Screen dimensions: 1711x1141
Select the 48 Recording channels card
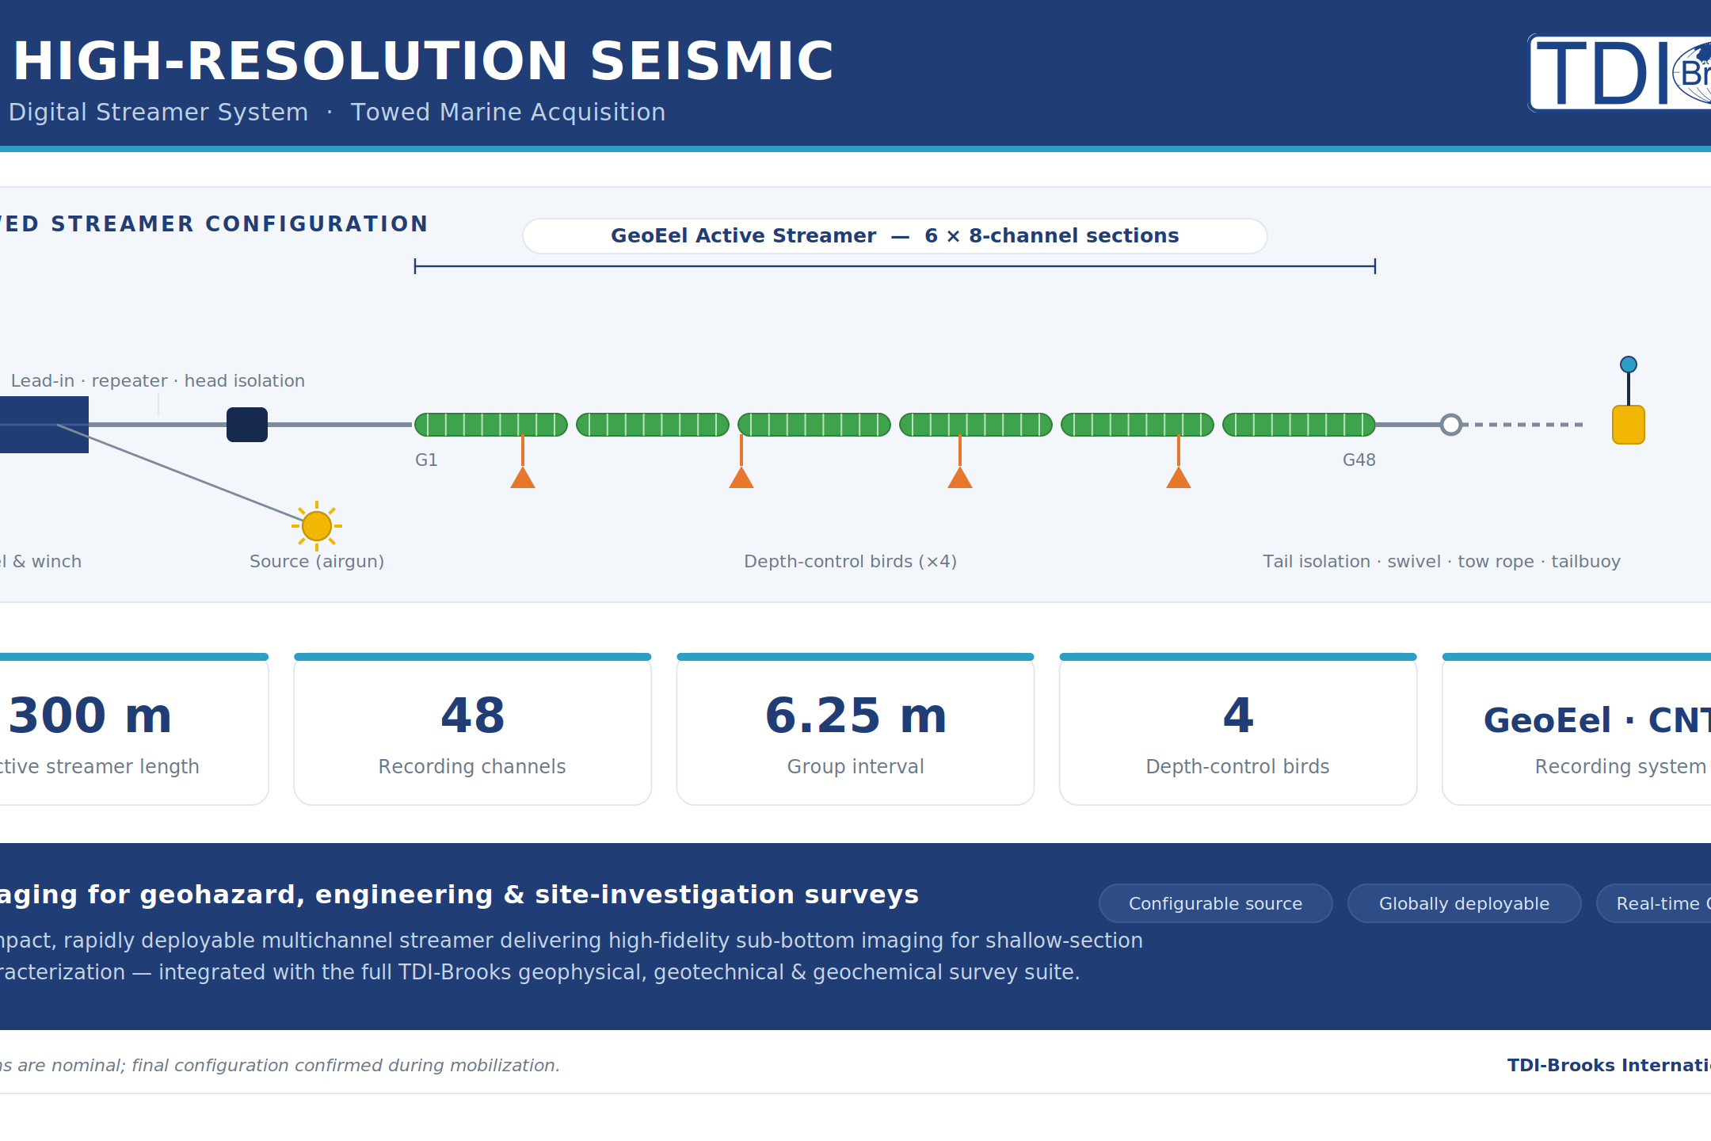[x=473, y=729]
